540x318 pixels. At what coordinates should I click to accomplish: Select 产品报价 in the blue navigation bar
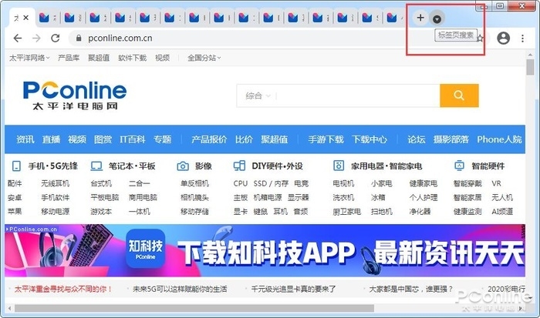pos(208,139)
